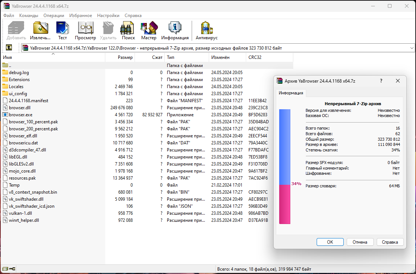Click the archive path address field
The width and height of the screenshot is (416, 274).
click(x=218, y=48)
